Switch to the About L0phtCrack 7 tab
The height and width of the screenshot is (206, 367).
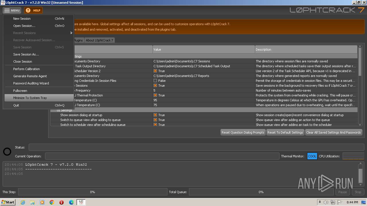[99, 40]
